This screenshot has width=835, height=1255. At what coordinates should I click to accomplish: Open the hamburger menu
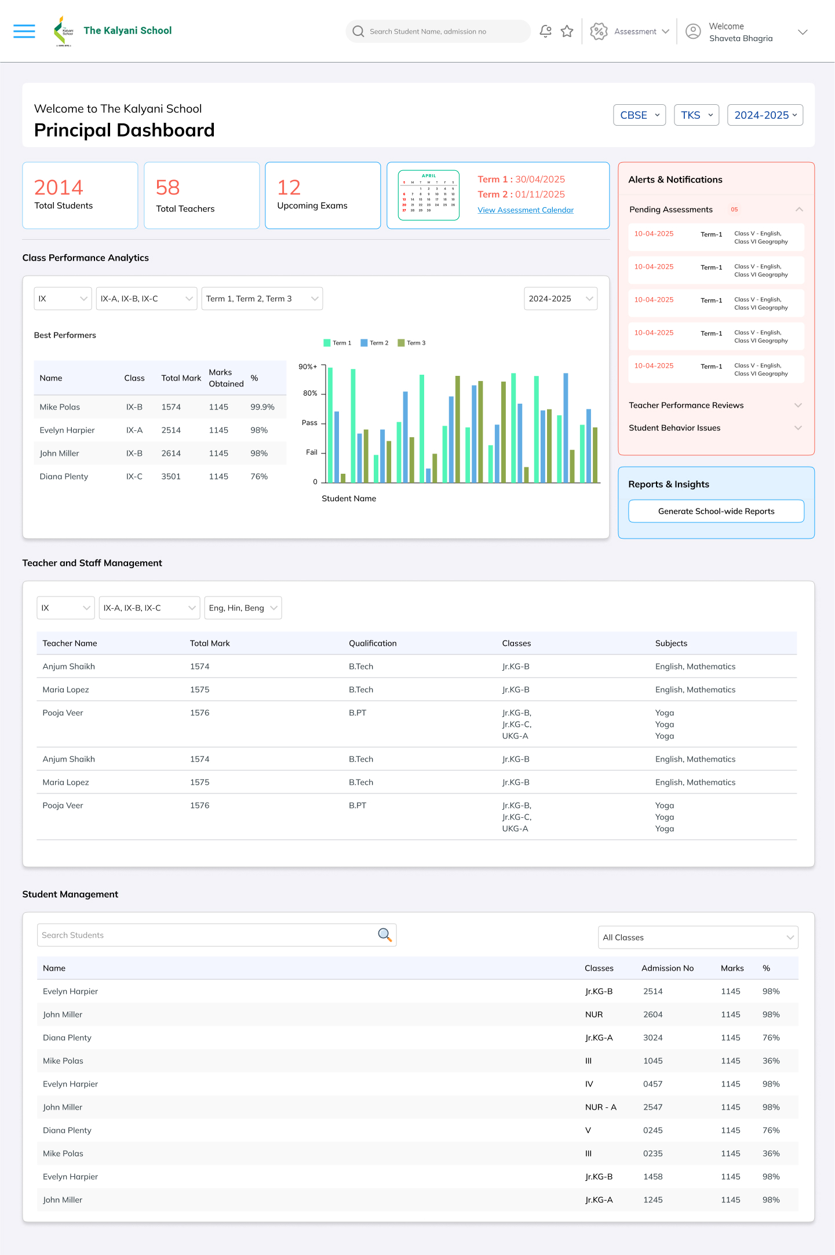(x=24, y=31)
